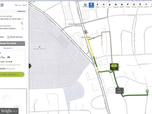
Task: Click the Westfield Wheaton map label
Action: [40, 49]
